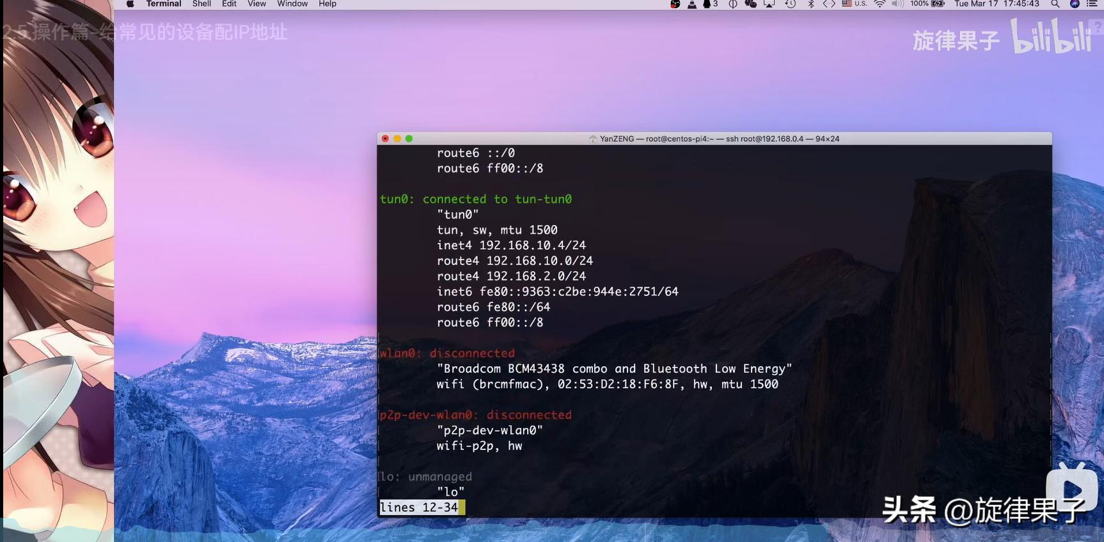1104x542 pixels.
Task: Click the VLC cone menu bar icon
Action: click(692, 4)
